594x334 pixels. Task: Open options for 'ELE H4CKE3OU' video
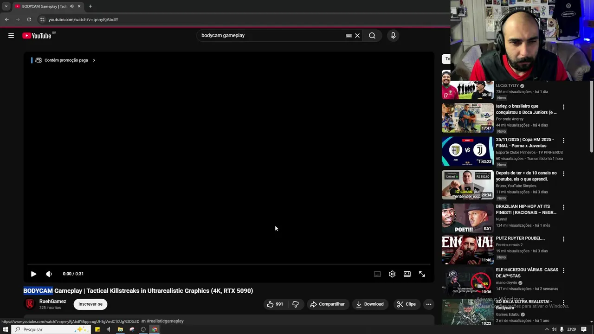(563, 270)
